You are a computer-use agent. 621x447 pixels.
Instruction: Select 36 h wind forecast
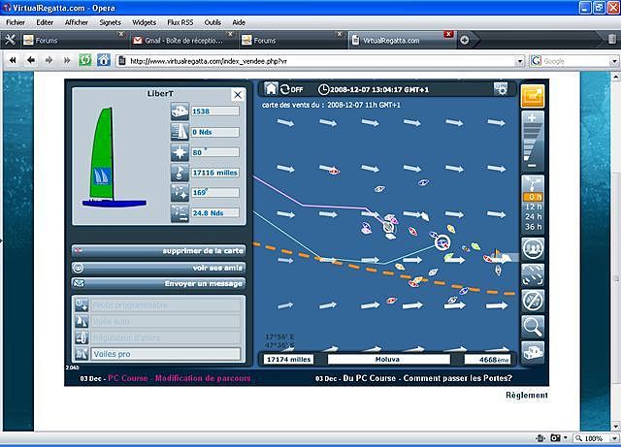point(533,227)
